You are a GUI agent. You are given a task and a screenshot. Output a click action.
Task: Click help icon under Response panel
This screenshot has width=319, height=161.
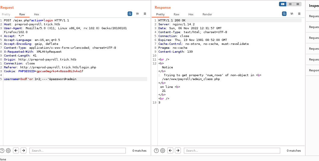pos(156,150)
